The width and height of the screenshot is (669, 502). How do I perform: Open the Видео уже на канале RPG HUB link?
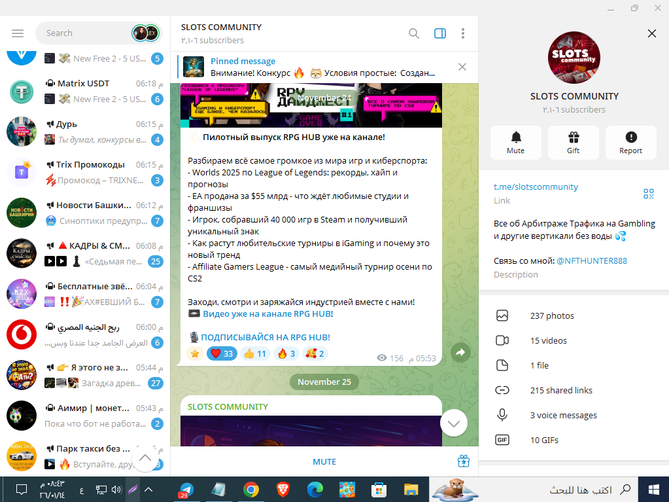click(x=267, y=314)
